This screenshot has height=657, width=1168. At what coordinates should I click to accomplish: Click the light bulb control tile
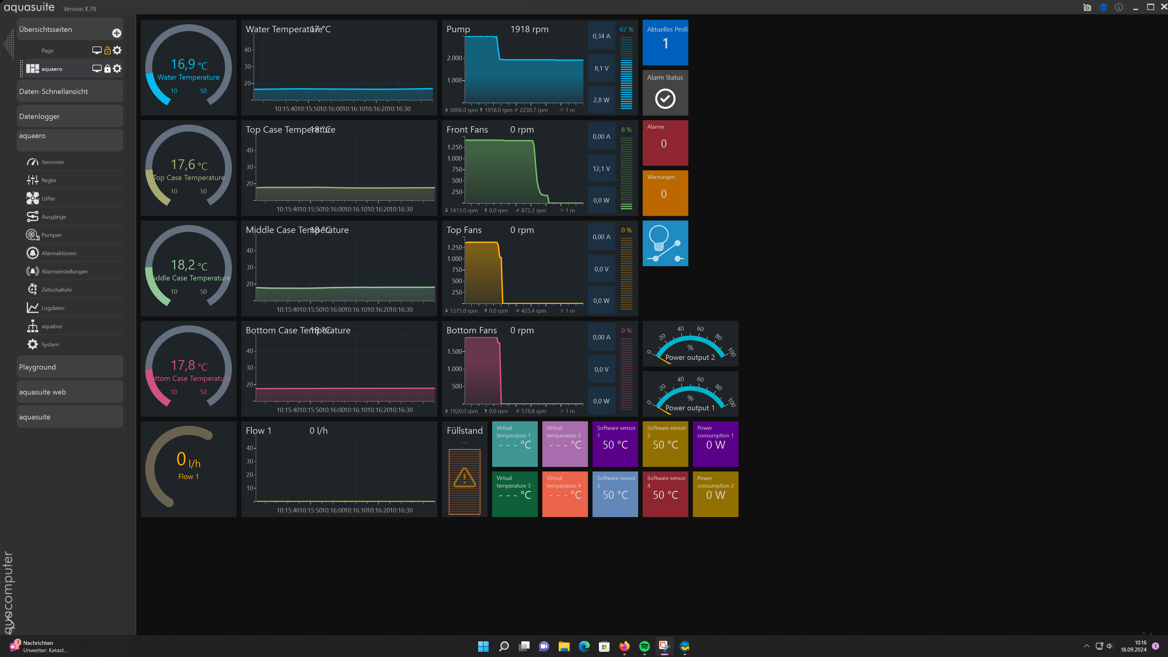(x=665, y=243)
